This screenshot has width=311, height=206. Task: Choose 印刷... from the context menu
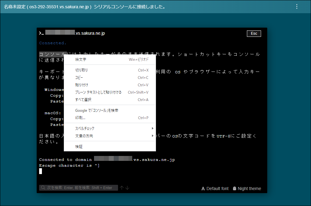point(80,118)
